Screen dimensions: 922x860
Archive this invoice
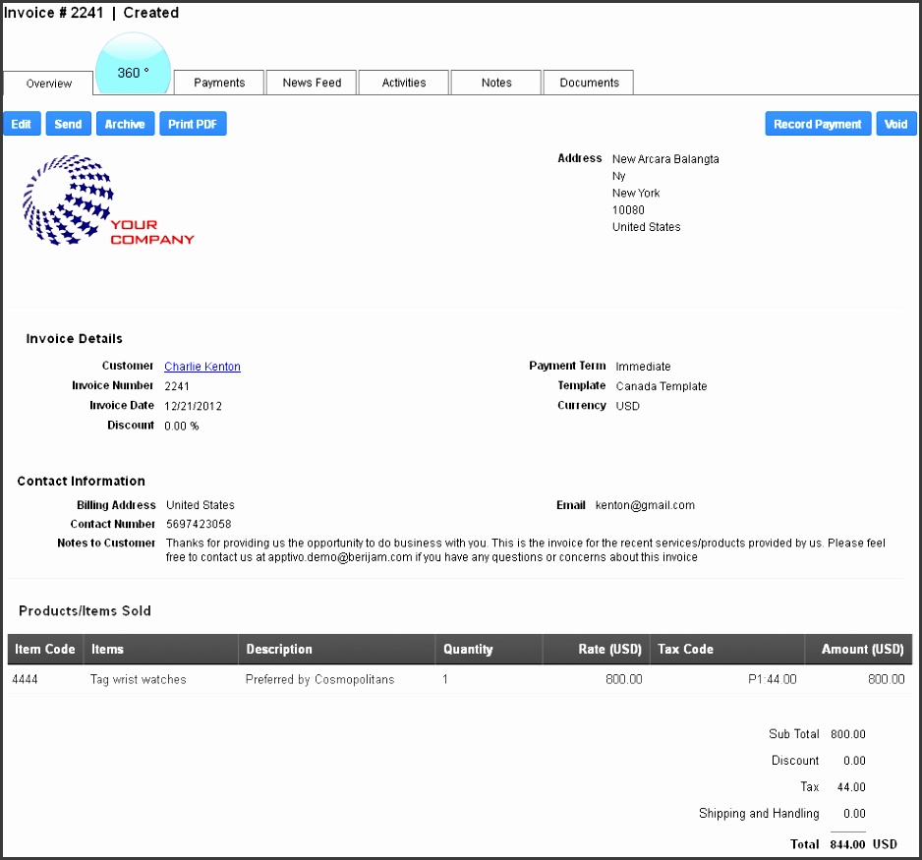click(x=125, y=124)
